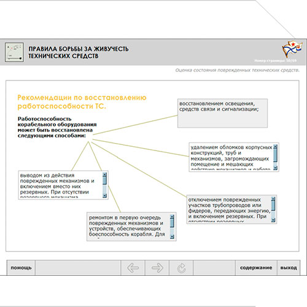Click the course thumbnail icon in header
Screen dimensions: 307x307
pos(14,52)
